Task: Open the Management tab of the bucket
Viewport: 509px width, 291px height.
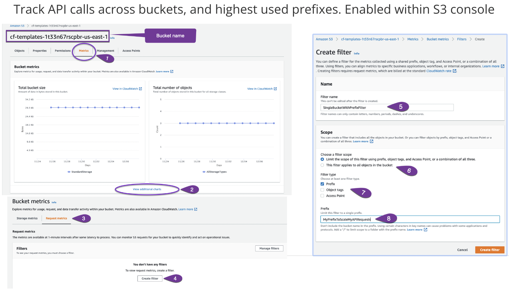Action: click(x=106, y=51)
